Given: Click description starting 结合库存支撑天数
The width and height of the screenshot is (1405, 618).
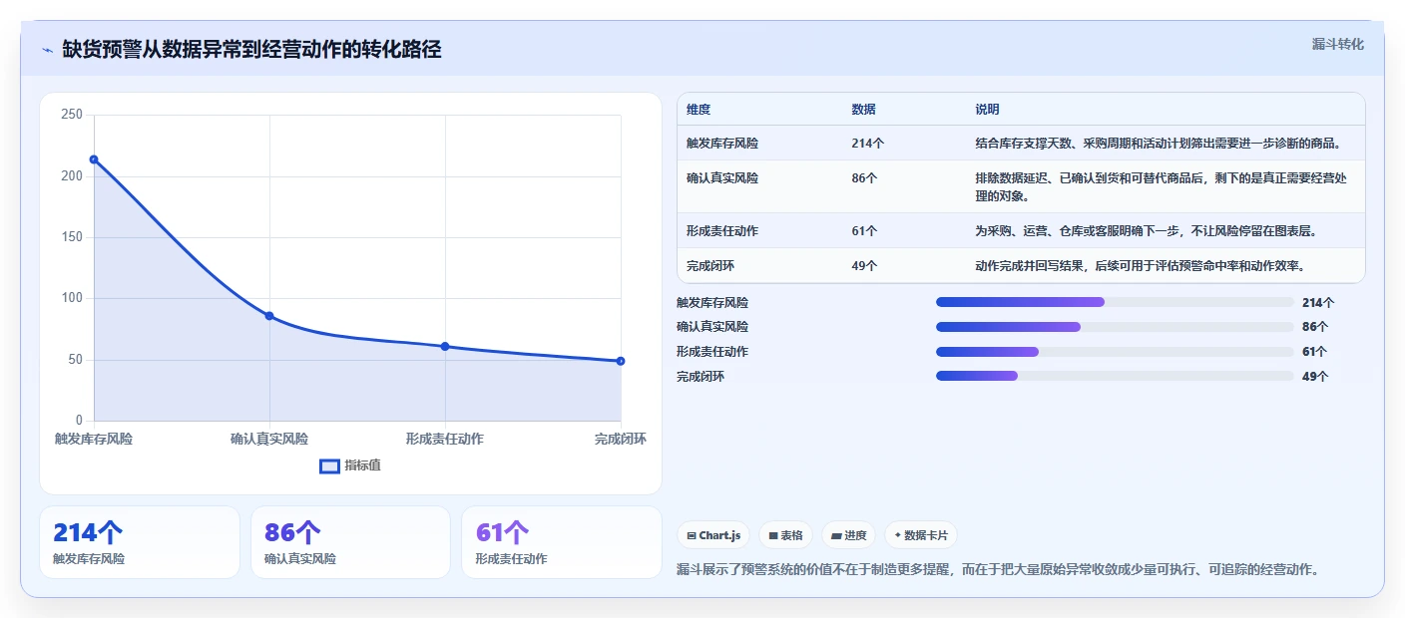Looking at the screenshot, I should (1158, 144).
